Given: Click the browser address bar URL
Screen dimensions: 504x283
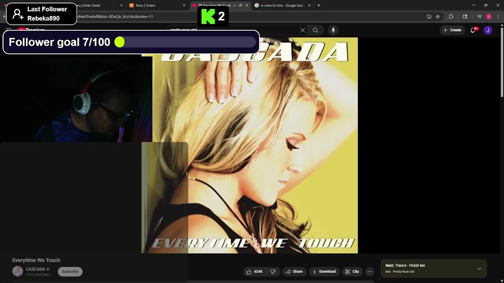Looking at the screenshot, I should coord(115,17).
